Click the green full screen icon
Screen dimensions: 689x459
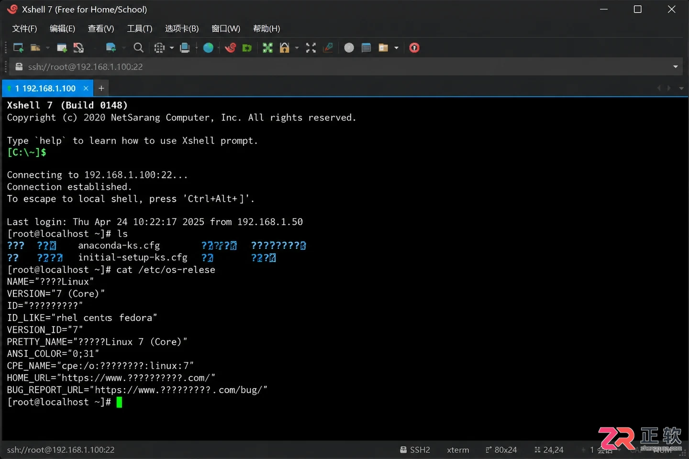click(267, 47)
